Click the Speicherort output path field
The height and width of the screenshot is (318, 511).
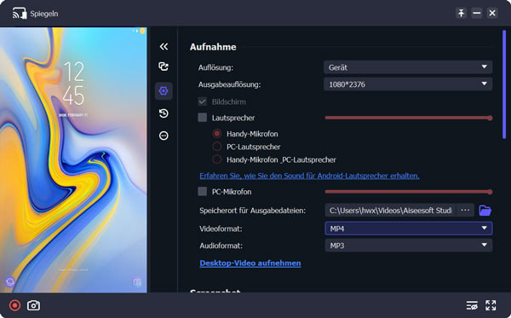(390, 211)
